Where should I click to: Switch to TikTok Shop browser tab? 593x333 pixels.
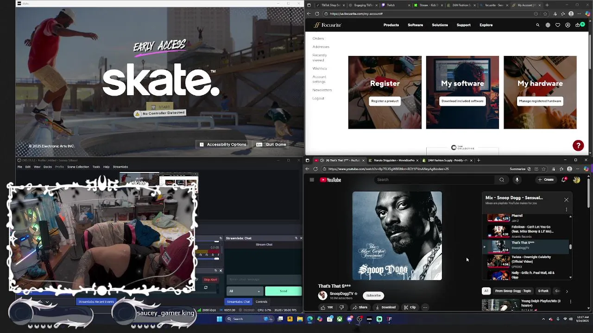[x=329, y=5]
